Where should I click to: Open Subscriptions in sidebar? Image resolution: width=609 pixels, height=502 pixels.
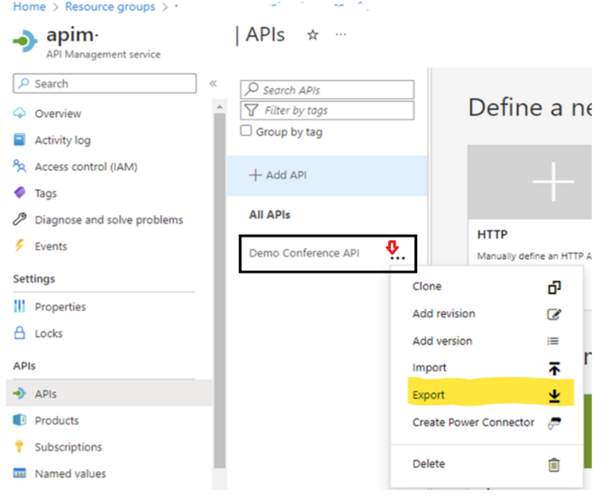(68, 447)
